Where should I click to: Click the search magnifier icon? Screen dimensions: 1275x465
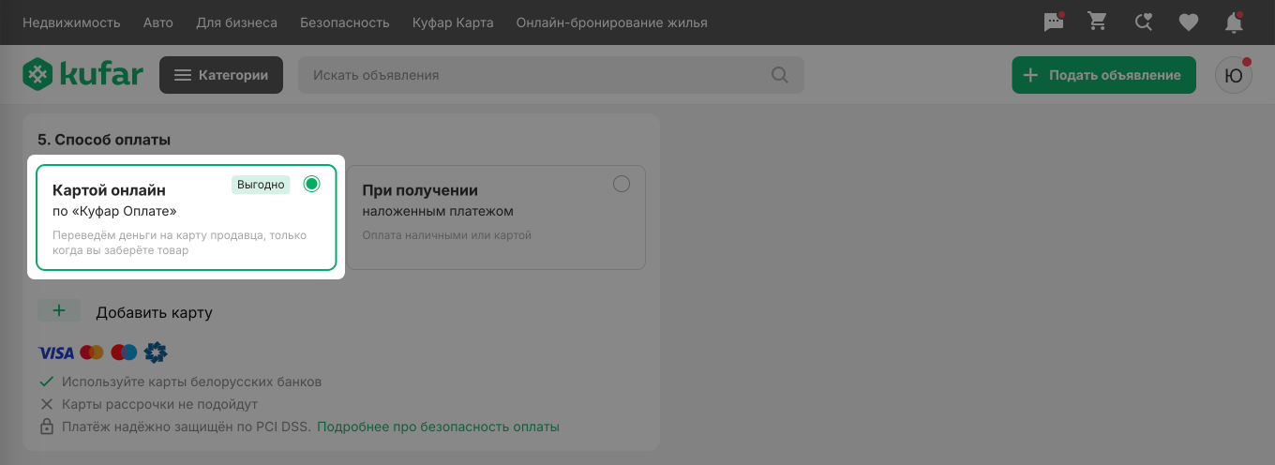click(780, 75)
